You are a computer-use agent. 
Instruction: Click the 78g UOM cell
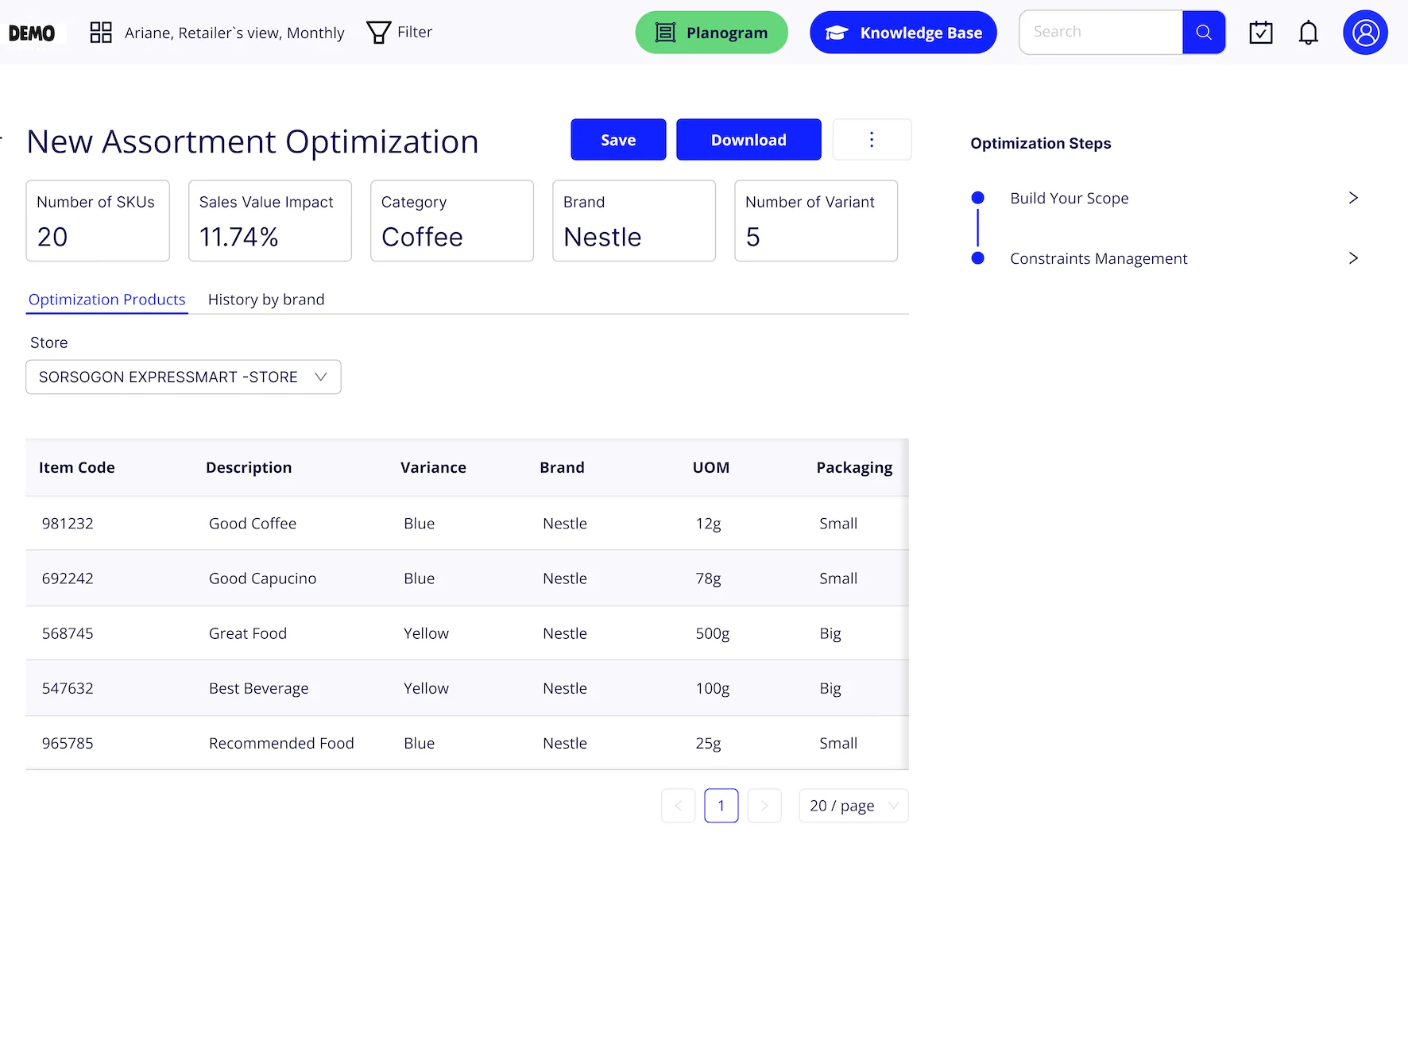(x=708, y=578)
